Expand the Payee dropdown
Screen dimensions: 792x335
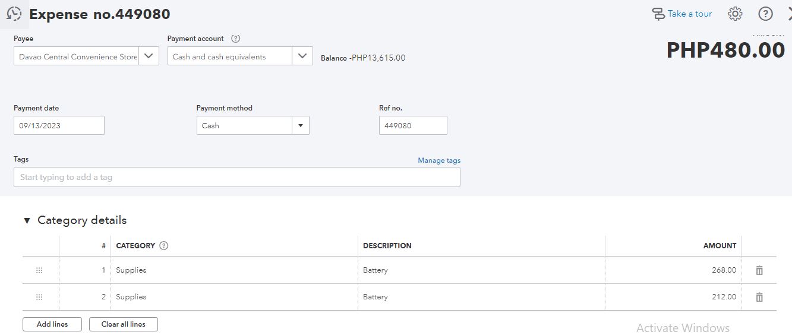[149, 56]
